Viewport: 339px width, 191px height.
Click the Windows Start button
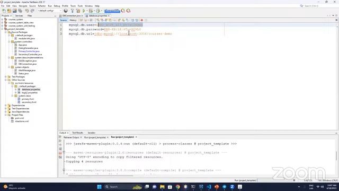[99, 187]
